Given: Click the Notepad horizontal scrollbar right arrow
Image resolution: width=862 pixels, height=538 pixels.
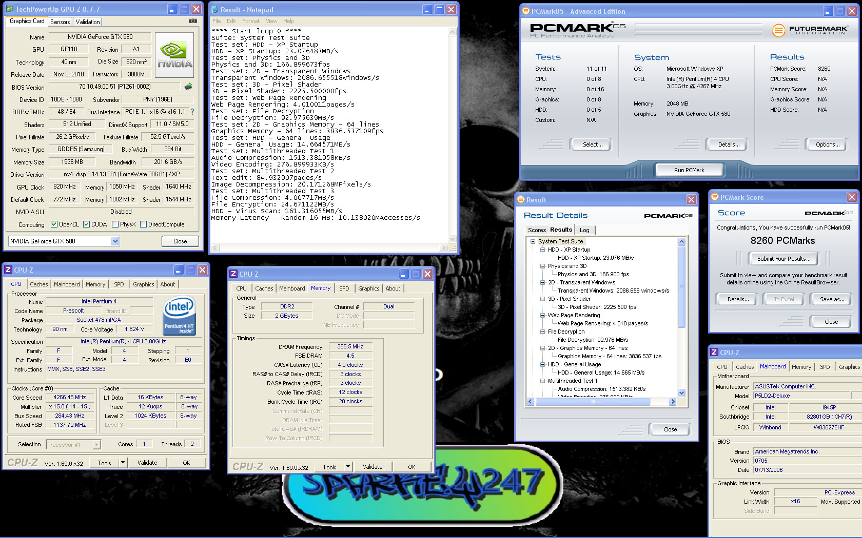Looking at the screenshot, I should (x=443, y=248).
